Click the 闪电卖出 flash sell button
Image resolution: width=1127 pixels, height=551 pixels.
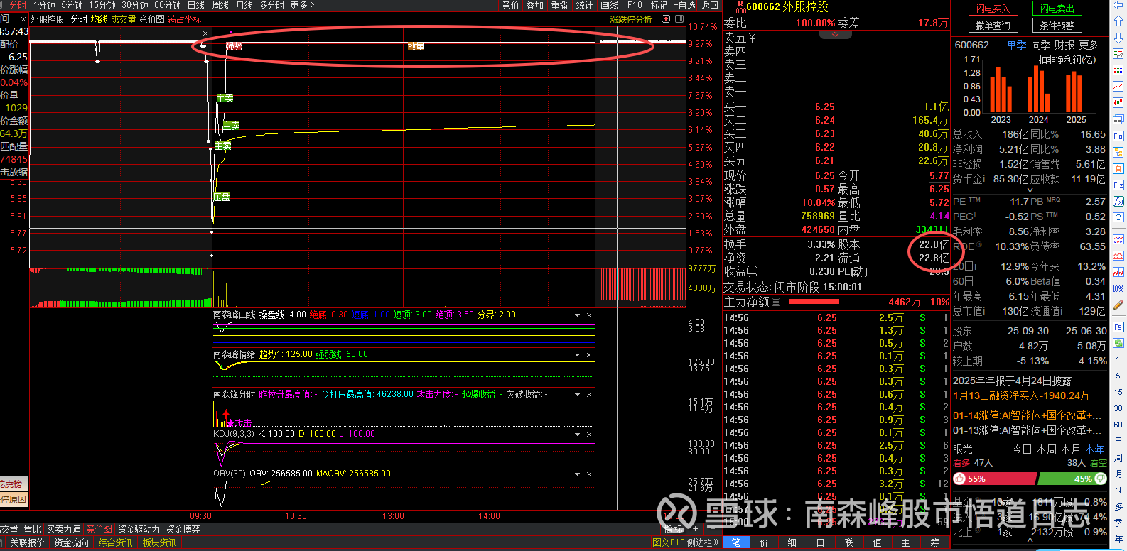pyautogui.click(x=1057, y=9)
